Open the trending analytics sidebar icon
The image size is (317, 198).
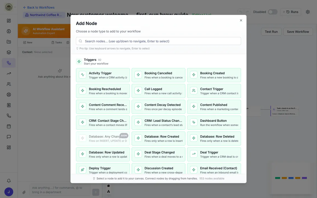[x=9, y=73]
